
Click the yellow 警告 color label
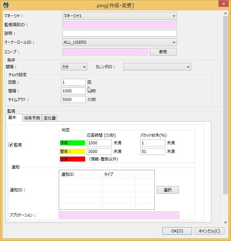(x=73, y=151)
